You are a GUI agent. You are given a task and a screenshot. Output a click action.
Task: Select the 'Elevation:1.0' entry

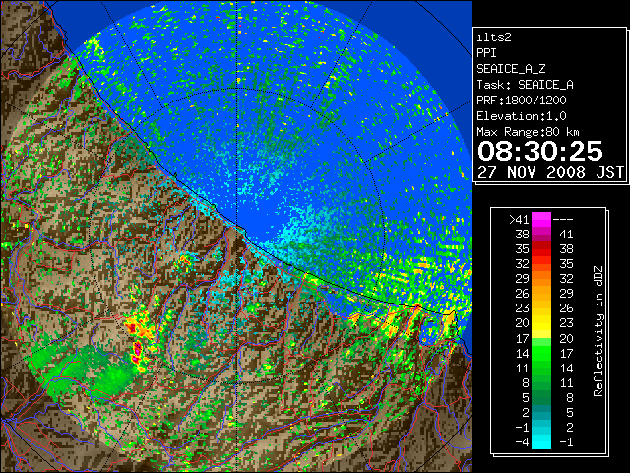click(522, 116)
